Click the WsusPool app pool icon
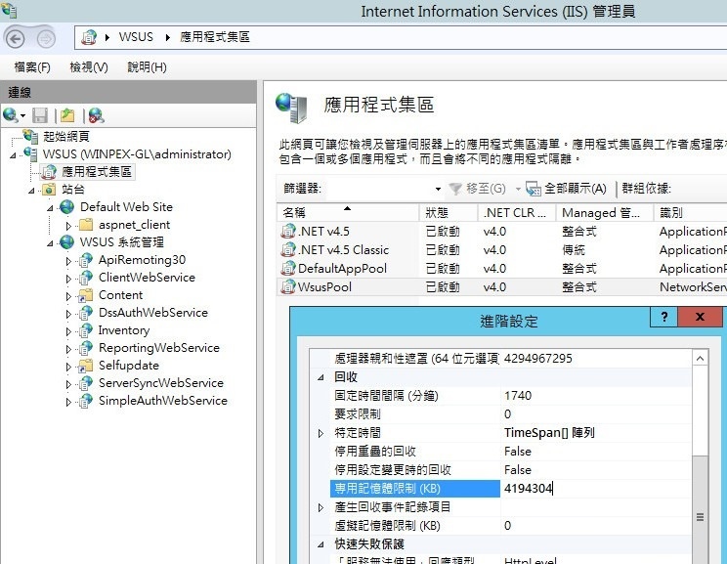Image resolution: width=727 pixels, height=564 pixels. pos(288,286)
